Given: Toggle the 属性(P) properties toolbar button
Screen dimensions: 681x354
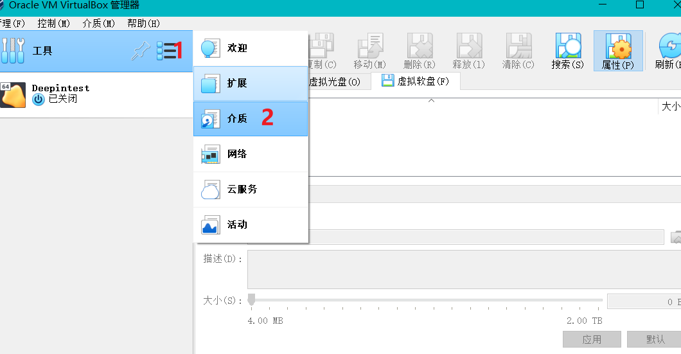Looking at the screenshot, I should 618,51.
